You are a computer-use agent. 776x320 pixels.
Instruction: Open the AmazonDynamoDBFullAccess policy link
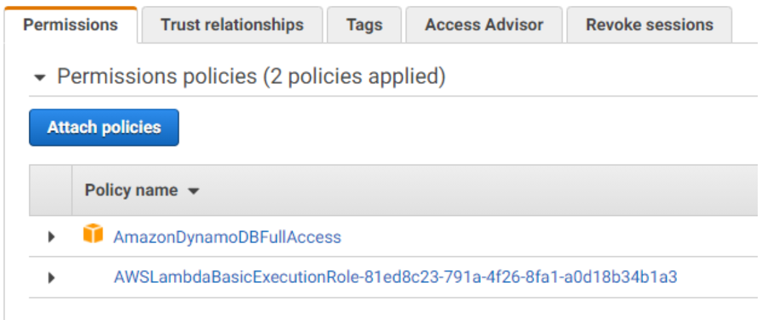[x=227, y=237]
